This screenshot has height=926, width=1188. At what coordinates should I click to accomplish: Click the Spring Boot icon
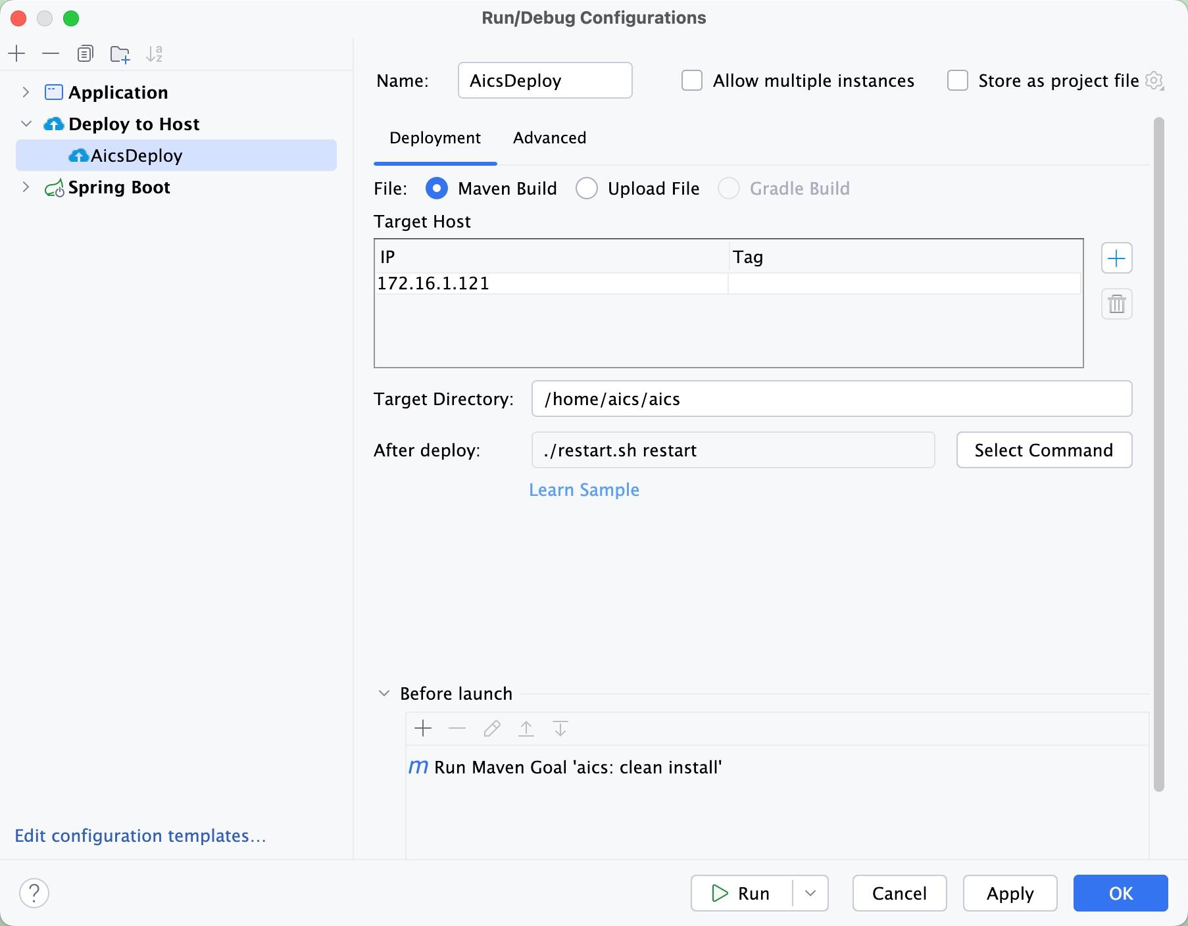coord(54,187)
